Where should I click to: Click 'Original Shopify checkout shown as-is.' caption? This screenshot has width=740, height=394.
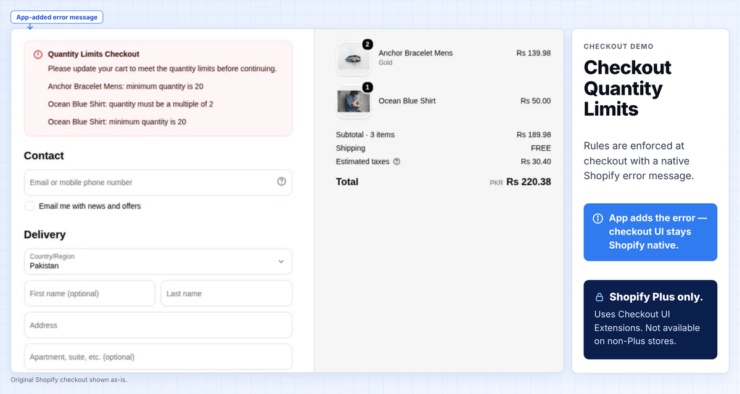click(68, 380)
